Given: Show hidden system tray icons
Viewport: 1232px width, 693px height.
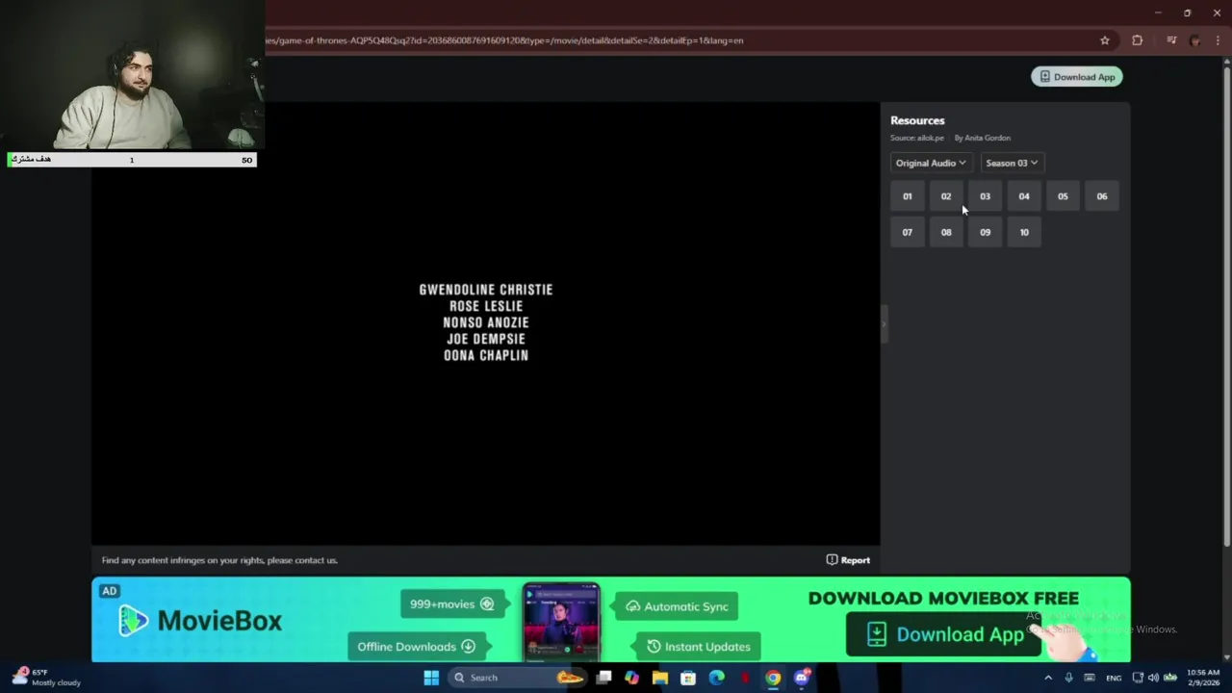Looking at the screenshot, I should point(1048,678).
